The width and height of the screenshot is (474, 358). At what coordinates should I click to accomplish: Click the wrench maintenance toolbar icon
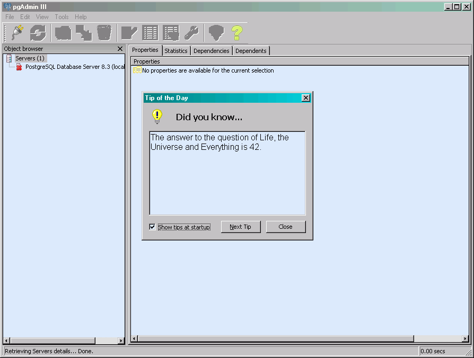pos(191,33)
